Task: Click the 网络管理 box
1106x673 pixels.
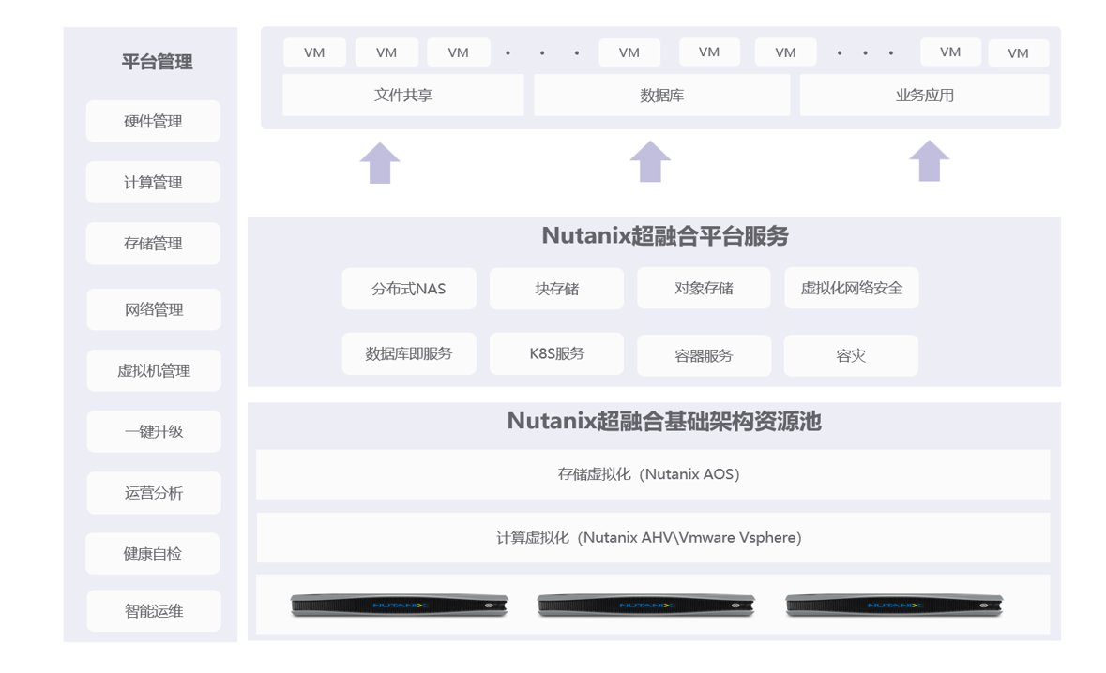Action: pos(154,309)
